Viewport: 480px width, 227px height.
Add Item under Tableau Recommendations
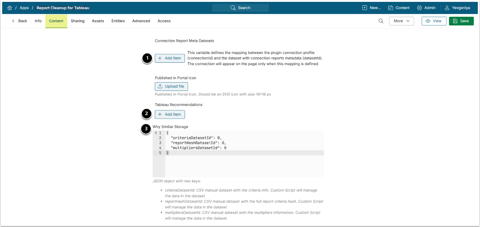point(170,114)
